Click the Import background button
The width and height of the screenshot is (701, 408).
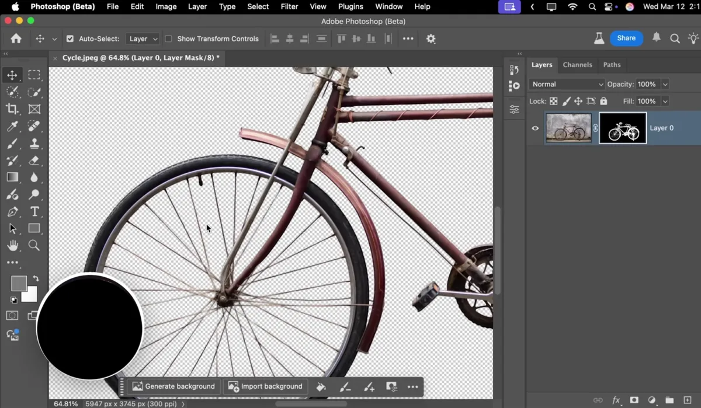pyautogui.click(x=265, y=386)
